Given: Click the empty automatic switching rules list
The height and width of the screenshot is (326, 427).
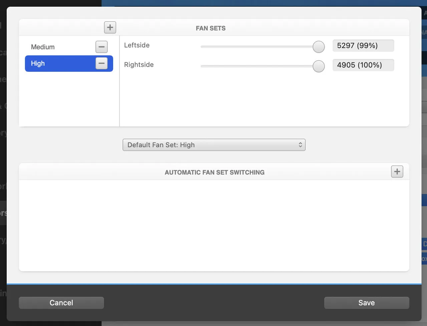Looking at the screenshot, I should [x=213, y=225].
